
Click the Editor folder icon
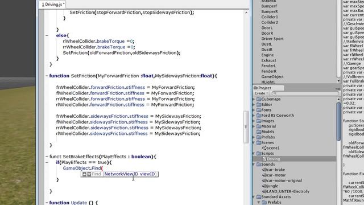(x=259, y=105)
